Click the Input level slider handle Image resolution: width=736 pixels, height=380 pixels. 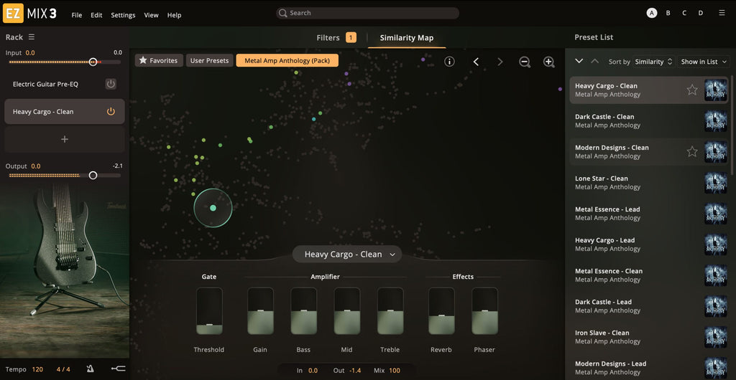click(93, 62)
